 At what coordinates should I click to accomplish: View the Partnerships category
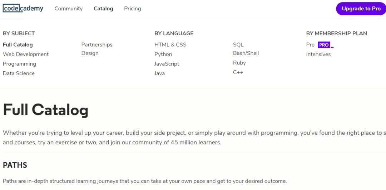(x=97, y=45)
